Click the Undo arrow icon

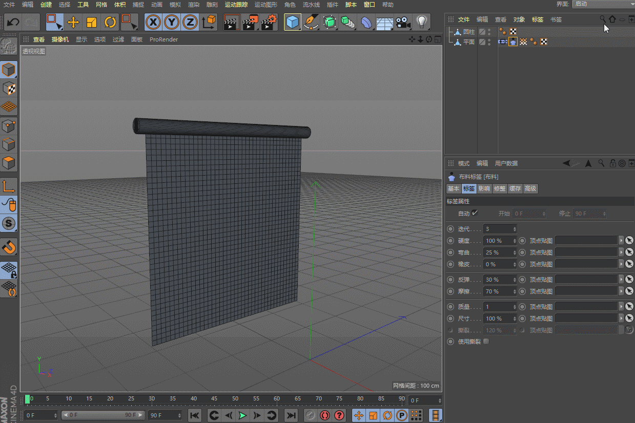coord(13,22)
